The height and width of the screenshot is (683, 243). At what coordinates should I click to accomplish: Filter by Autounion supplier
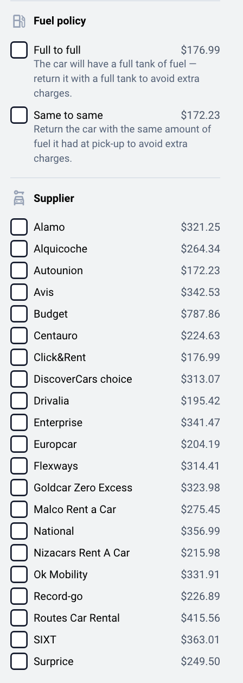(x=19, y=270)
